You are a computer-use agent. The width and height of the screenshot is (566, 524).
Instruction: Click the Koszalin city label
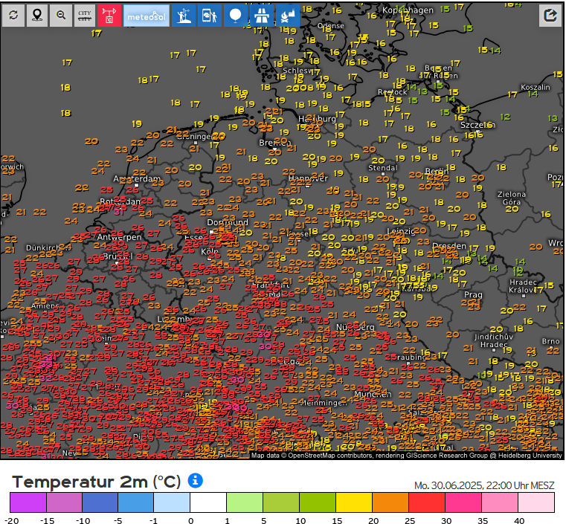click(x=536, y=87)
